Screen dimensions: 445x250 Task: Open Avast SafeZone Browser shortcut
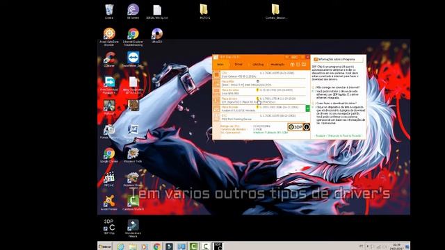pos(109,37)
